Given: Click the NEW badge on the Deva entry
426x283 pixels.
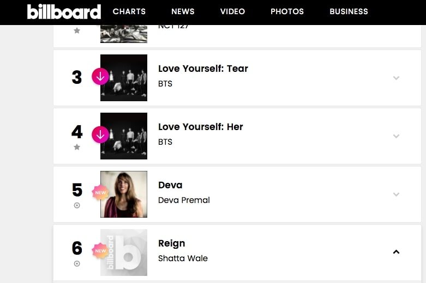Looking at the screenshot, I should [x=100, y=193].
